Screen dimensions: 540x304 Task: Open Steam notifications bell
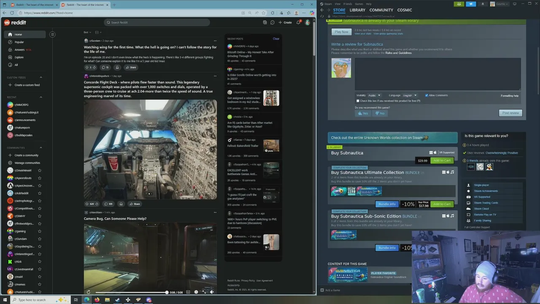tap(483, 4)
